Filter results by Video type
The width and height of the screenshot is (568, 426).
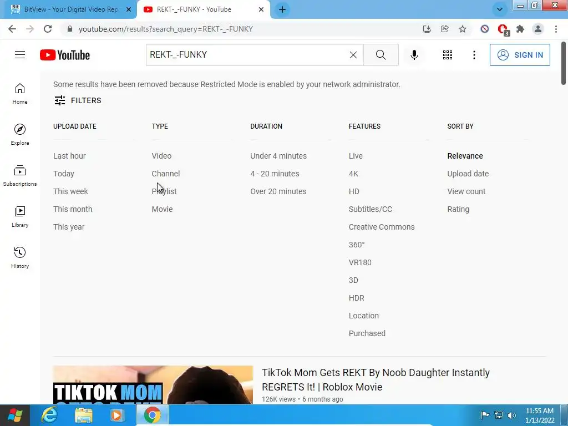tap(161, 156)
